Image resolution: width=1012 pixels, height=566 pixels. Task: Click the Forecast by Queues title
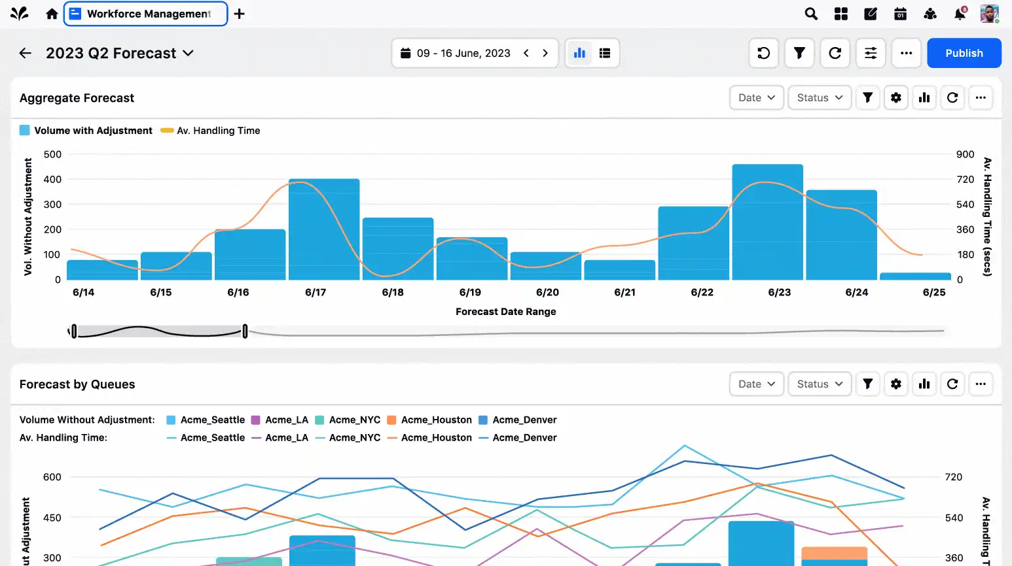[77, 384]
